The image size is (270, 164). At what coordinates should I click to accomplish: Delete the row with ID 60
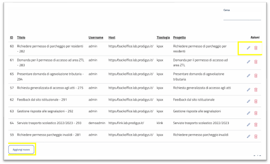tap(256, 48)
